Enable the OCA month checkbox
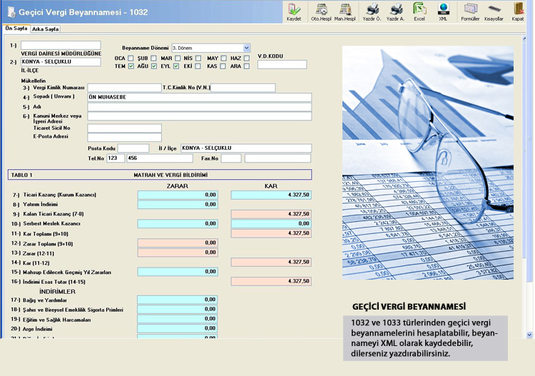This screenshot has width=535, height=376. click(x=131, y=58)
